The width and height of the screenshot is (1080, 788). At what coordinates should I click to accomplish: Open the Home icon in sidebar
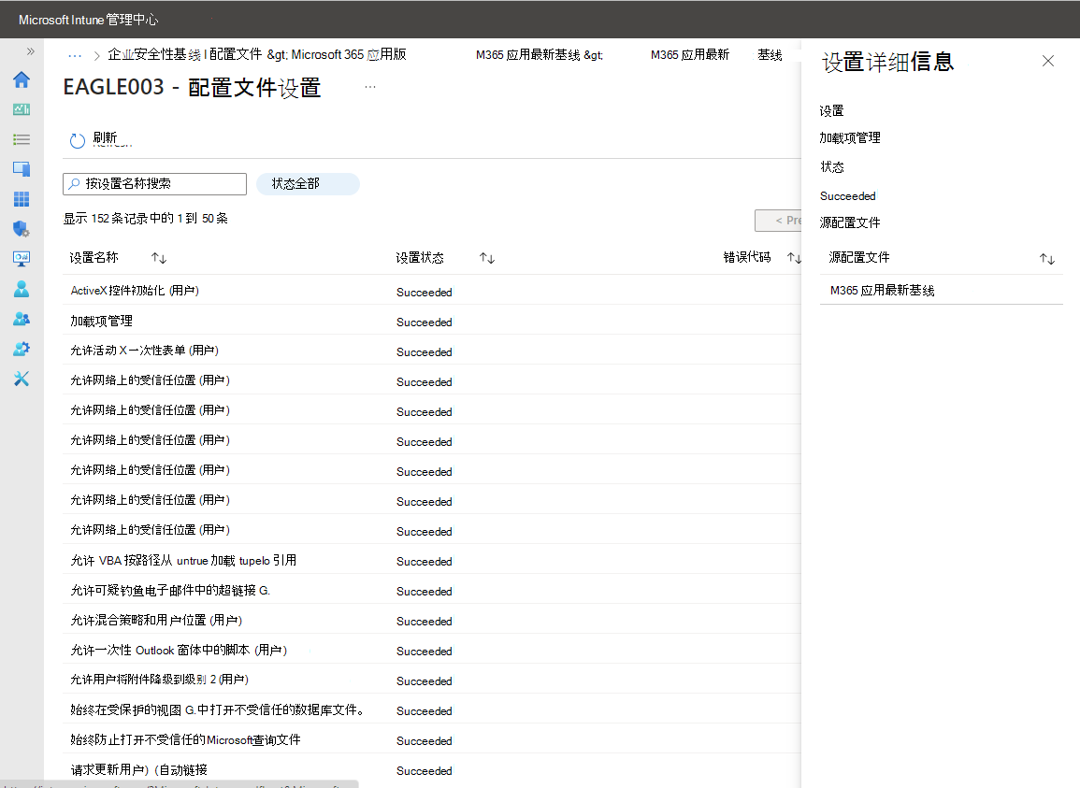(22, 79)
